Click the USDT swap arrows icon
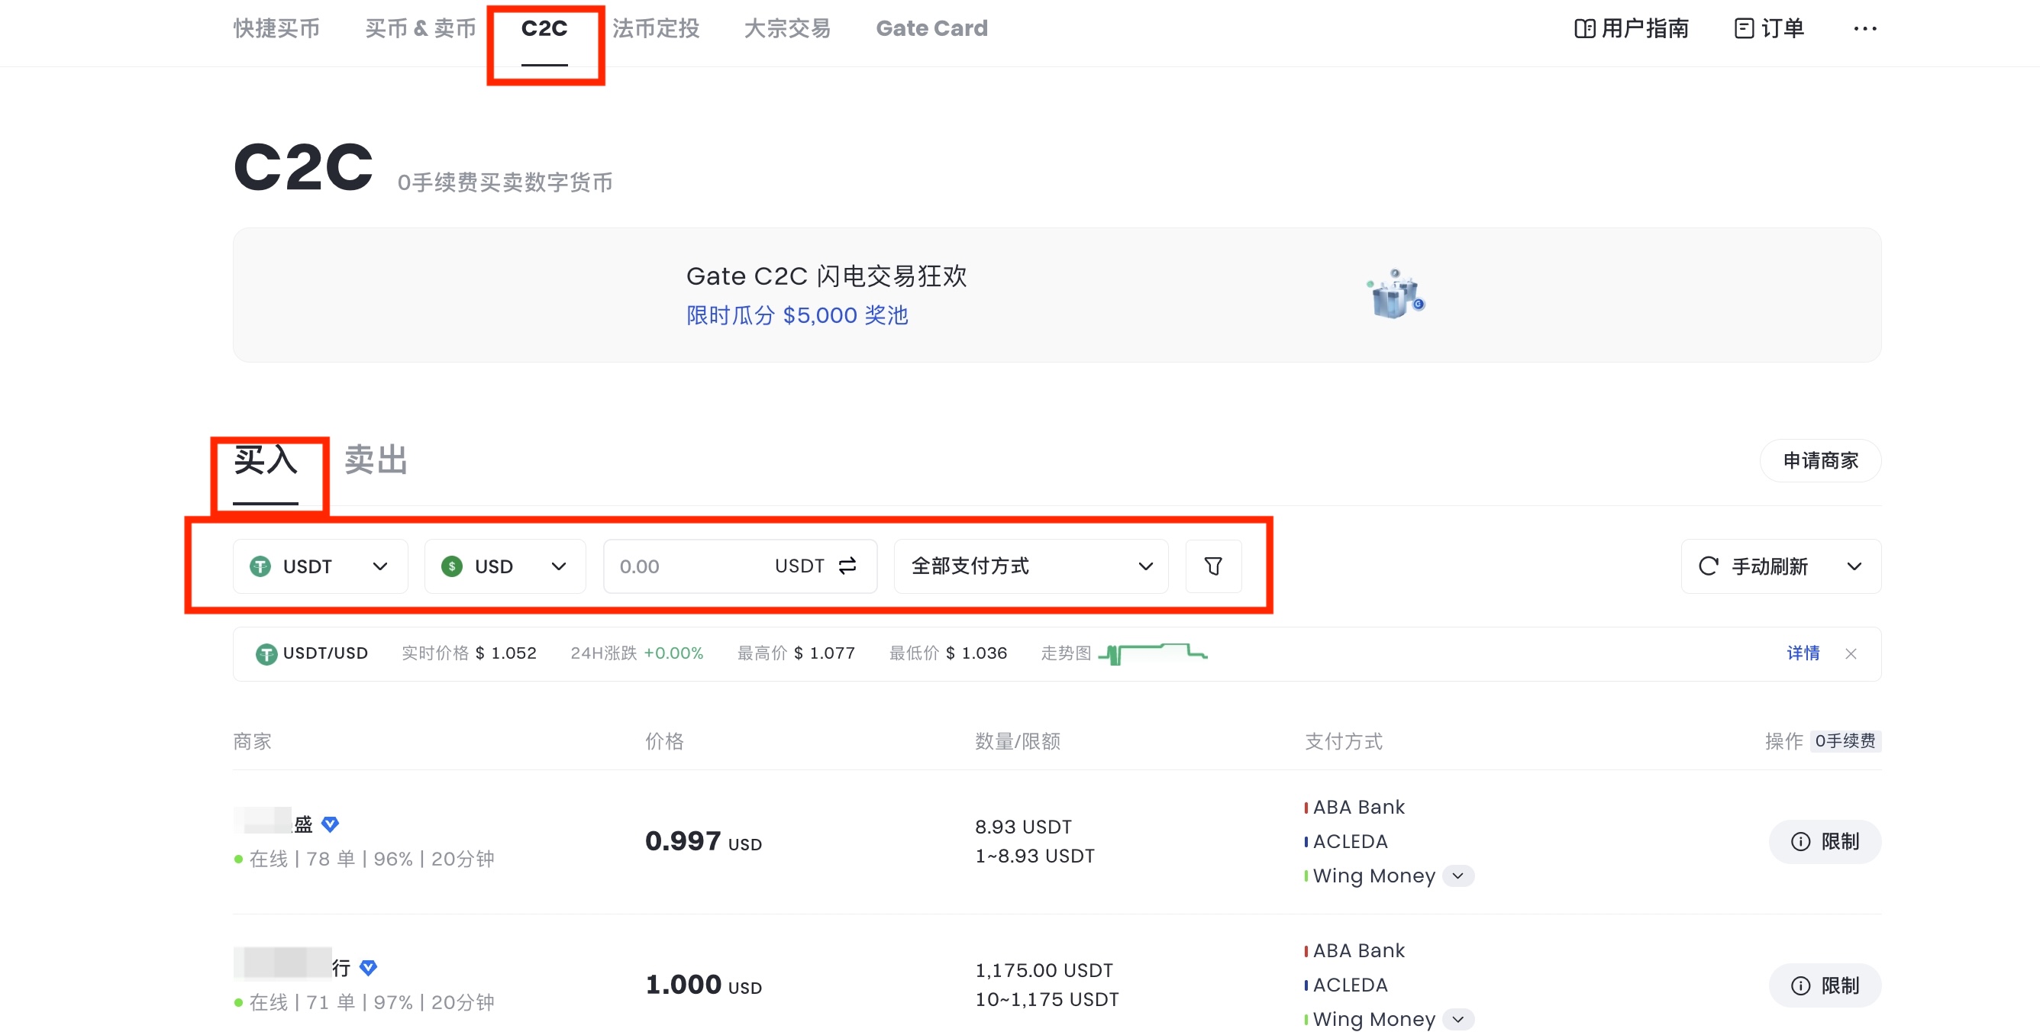The width and height of the screenshot is (2040, 1032). [x=847, y=566]
